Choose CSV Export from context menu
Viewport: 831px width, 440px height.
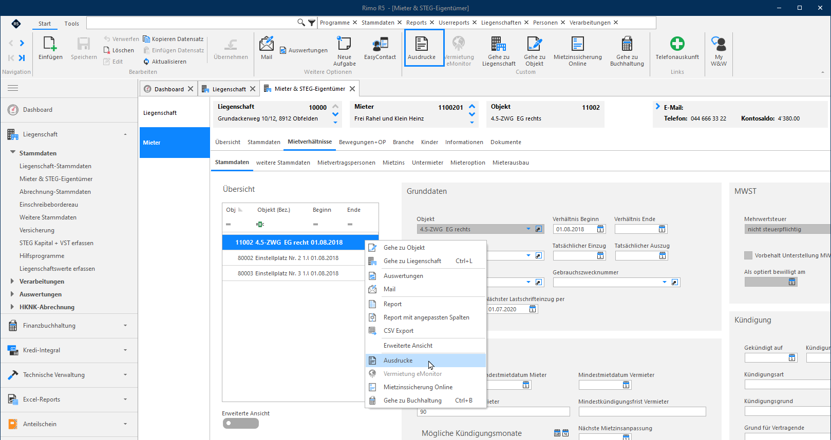[426, 331]
